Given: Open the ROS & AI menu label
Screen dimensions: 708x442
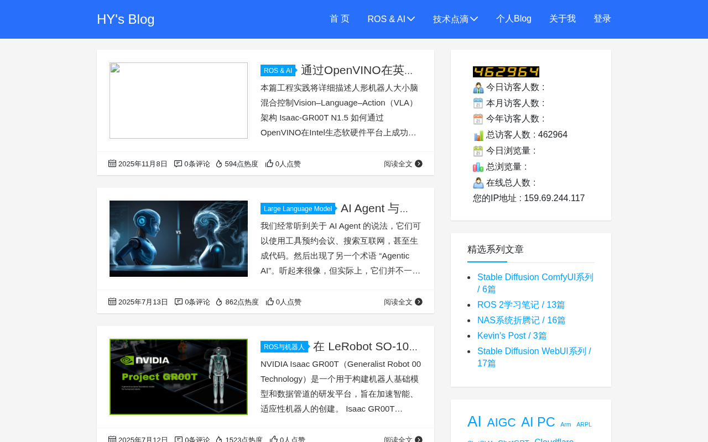Looking at the screenshot, I should [x=387, y=19].
